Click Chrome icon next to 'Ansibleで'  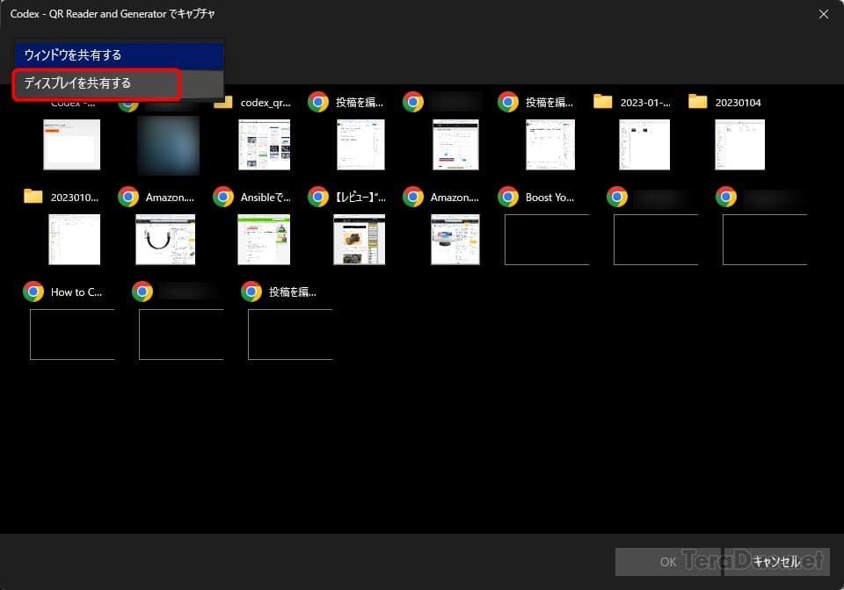pyautogui.click(x=223, y=197)
